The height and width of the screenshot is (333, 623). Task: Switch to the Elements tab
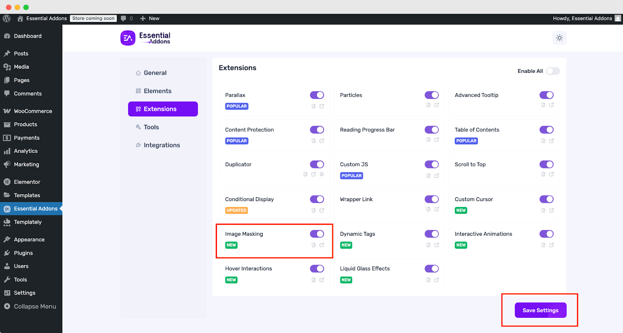[157, 91]
